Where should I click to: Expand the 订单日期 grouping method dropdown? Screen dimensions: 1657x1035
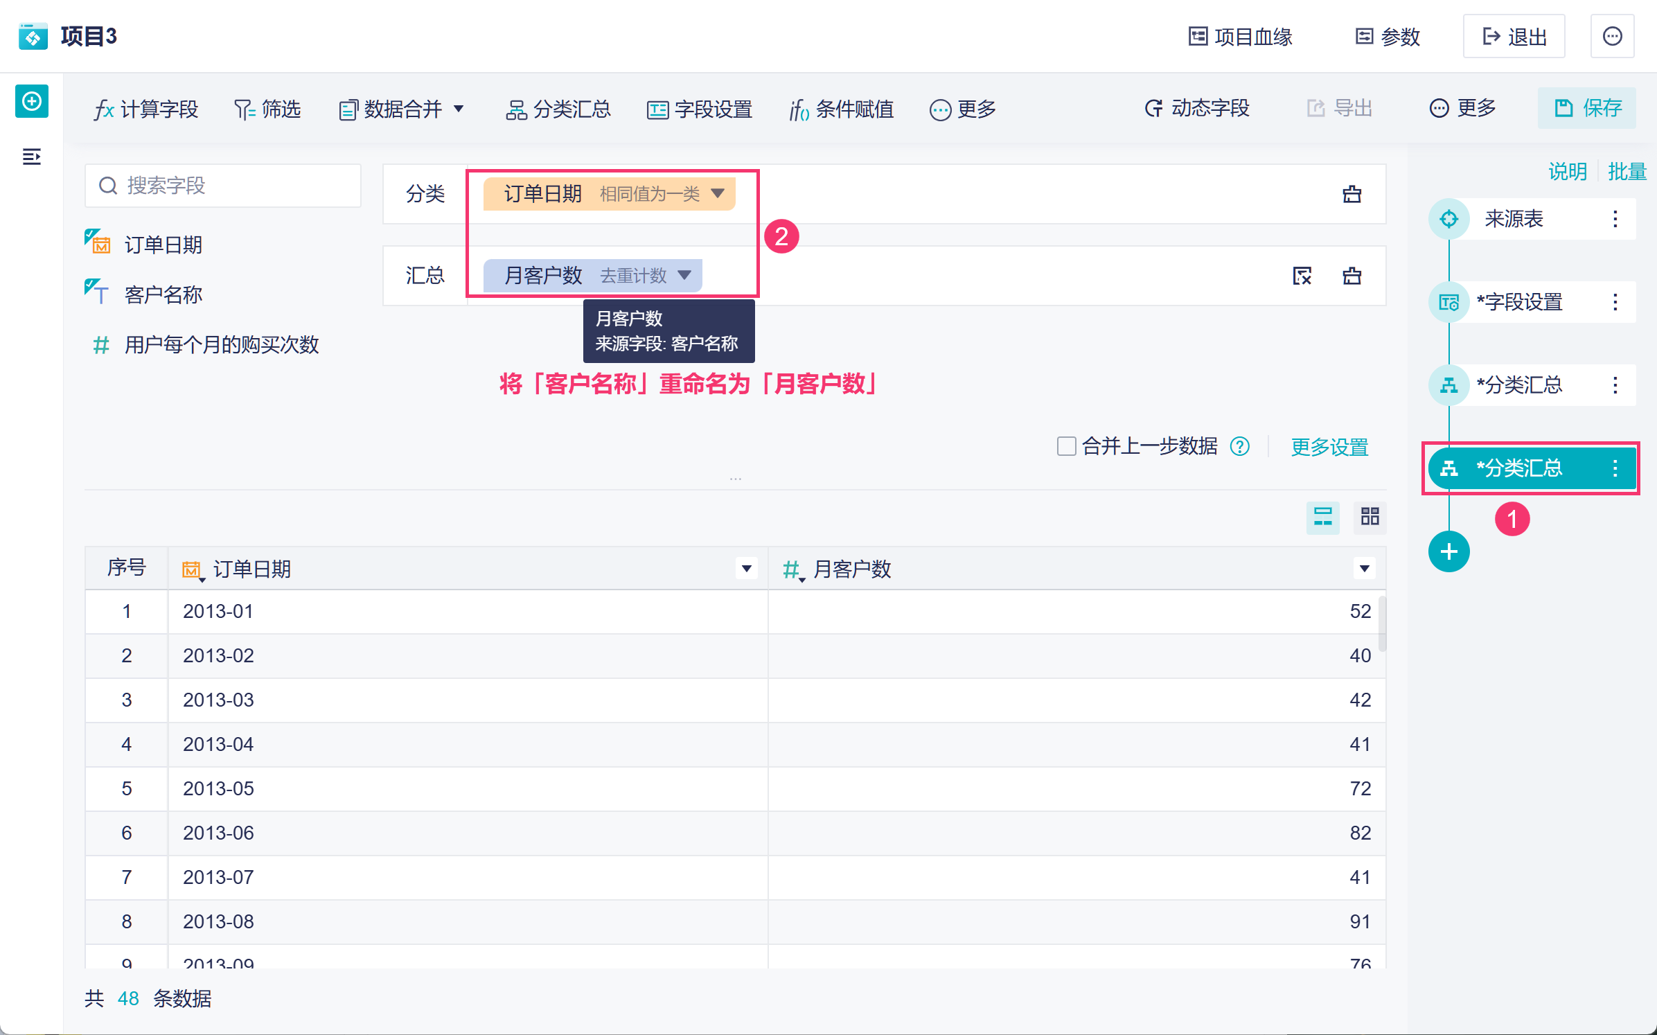coord(718,193)
